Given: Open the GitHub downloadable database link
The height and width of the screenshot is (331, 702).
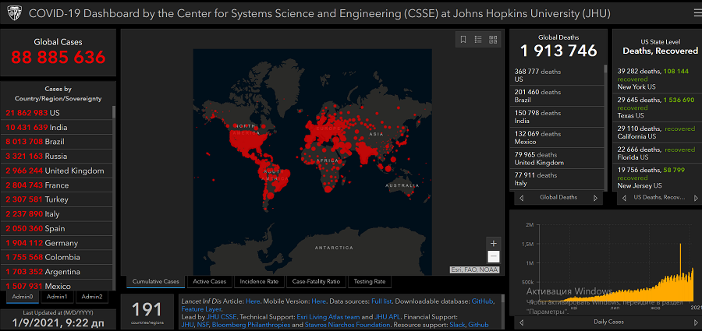Looking at the screenshot, I should [x=482, y=301].
